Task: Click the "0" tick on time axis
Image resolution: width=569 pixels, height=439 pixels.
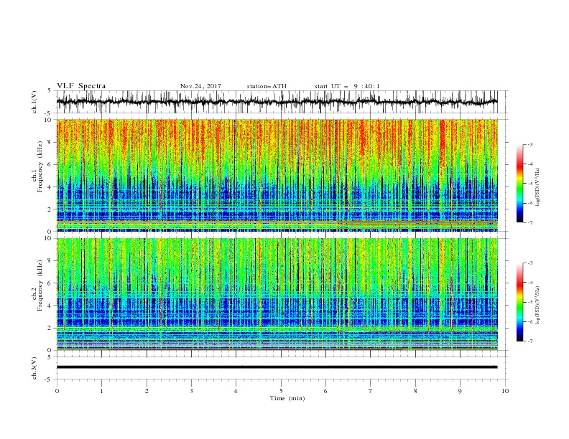Action: pos(57,391)
